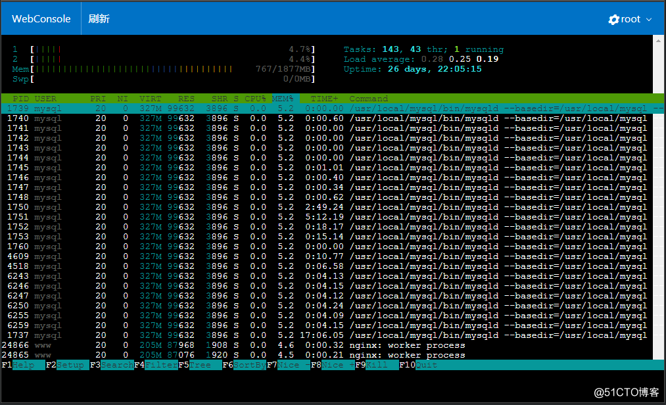
Task: Click the TIME+ value 2:49.24
Action: 324,207
